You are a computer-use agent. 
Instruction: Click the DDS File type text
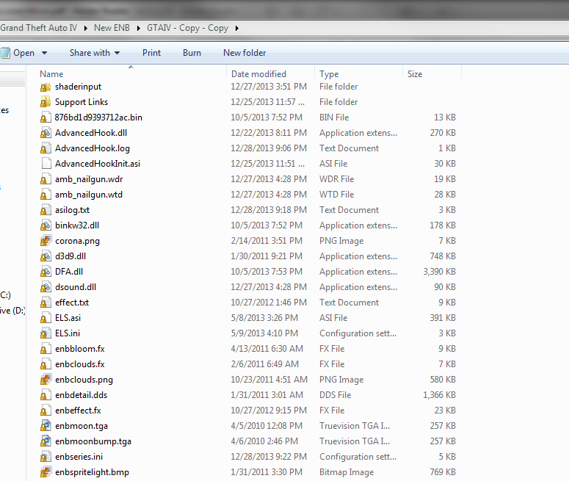[335, 395]
